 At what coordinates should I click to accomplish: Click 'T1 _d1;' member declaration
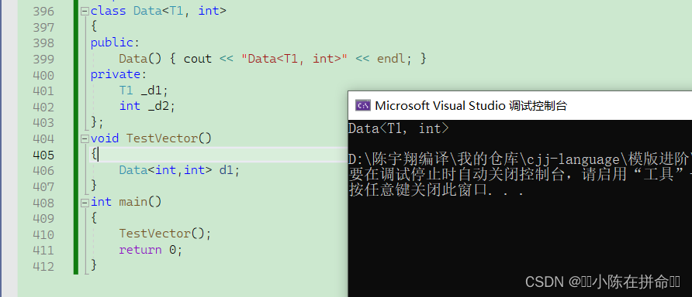(144, 90)
